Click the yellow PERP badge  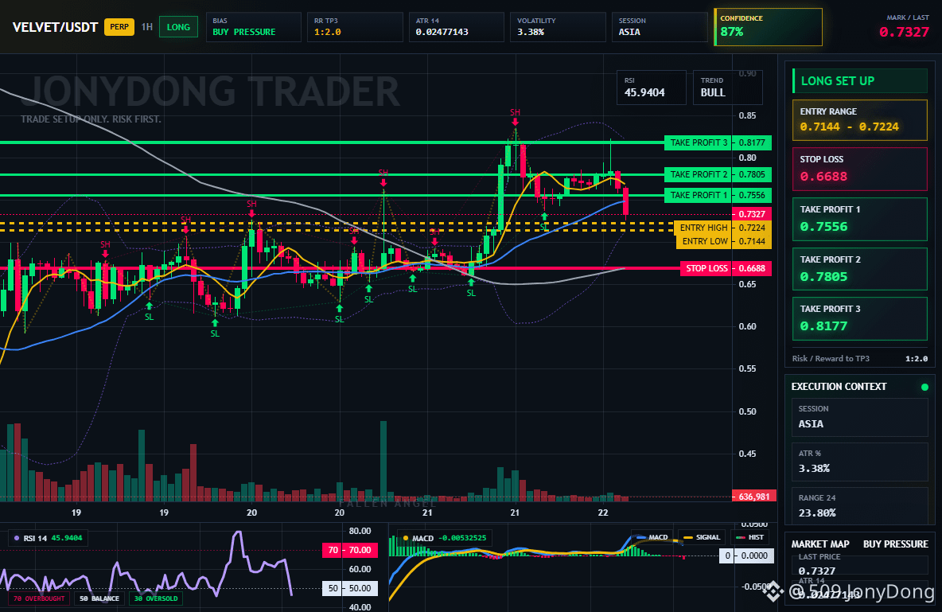119,27
